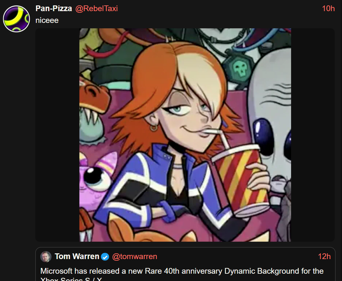Open the @tomwarren handle link
The height and width of the screenshot is (281, 342).
pos(135,257)
